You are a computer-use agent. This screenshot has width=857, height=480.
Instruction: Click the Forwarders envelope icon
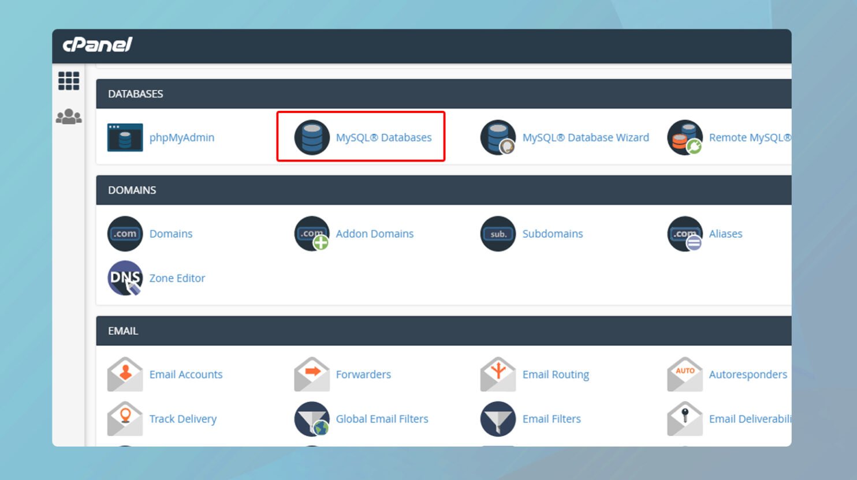tap(312, 374)
